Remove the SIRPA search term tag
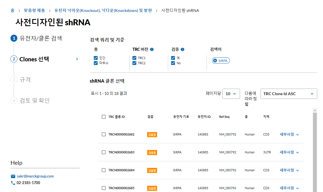 click(x=215, y=60)
